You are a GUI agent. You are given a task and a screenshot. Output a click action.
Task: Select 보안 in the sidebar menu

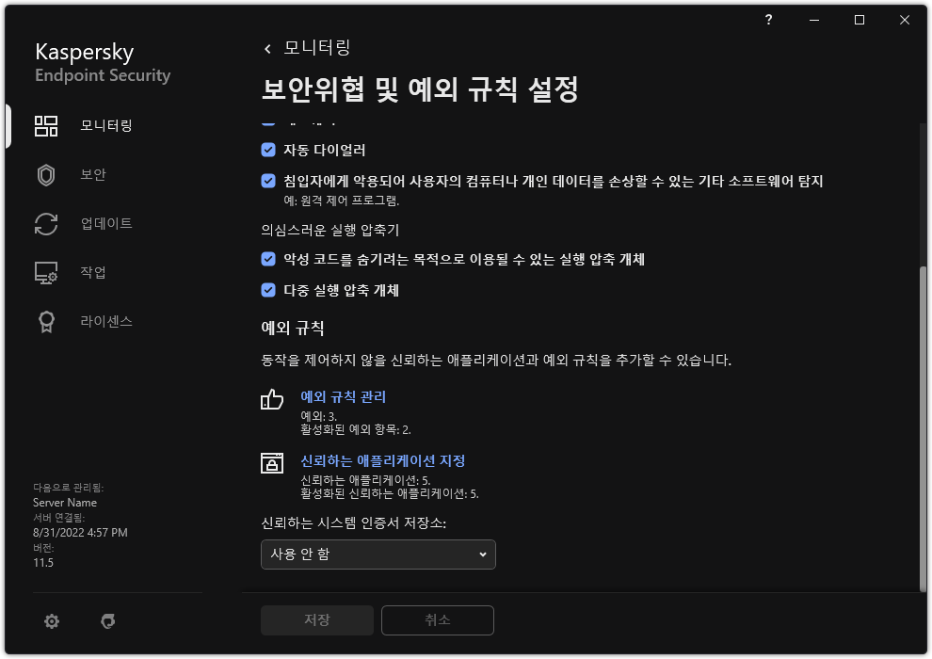[93, 175]
